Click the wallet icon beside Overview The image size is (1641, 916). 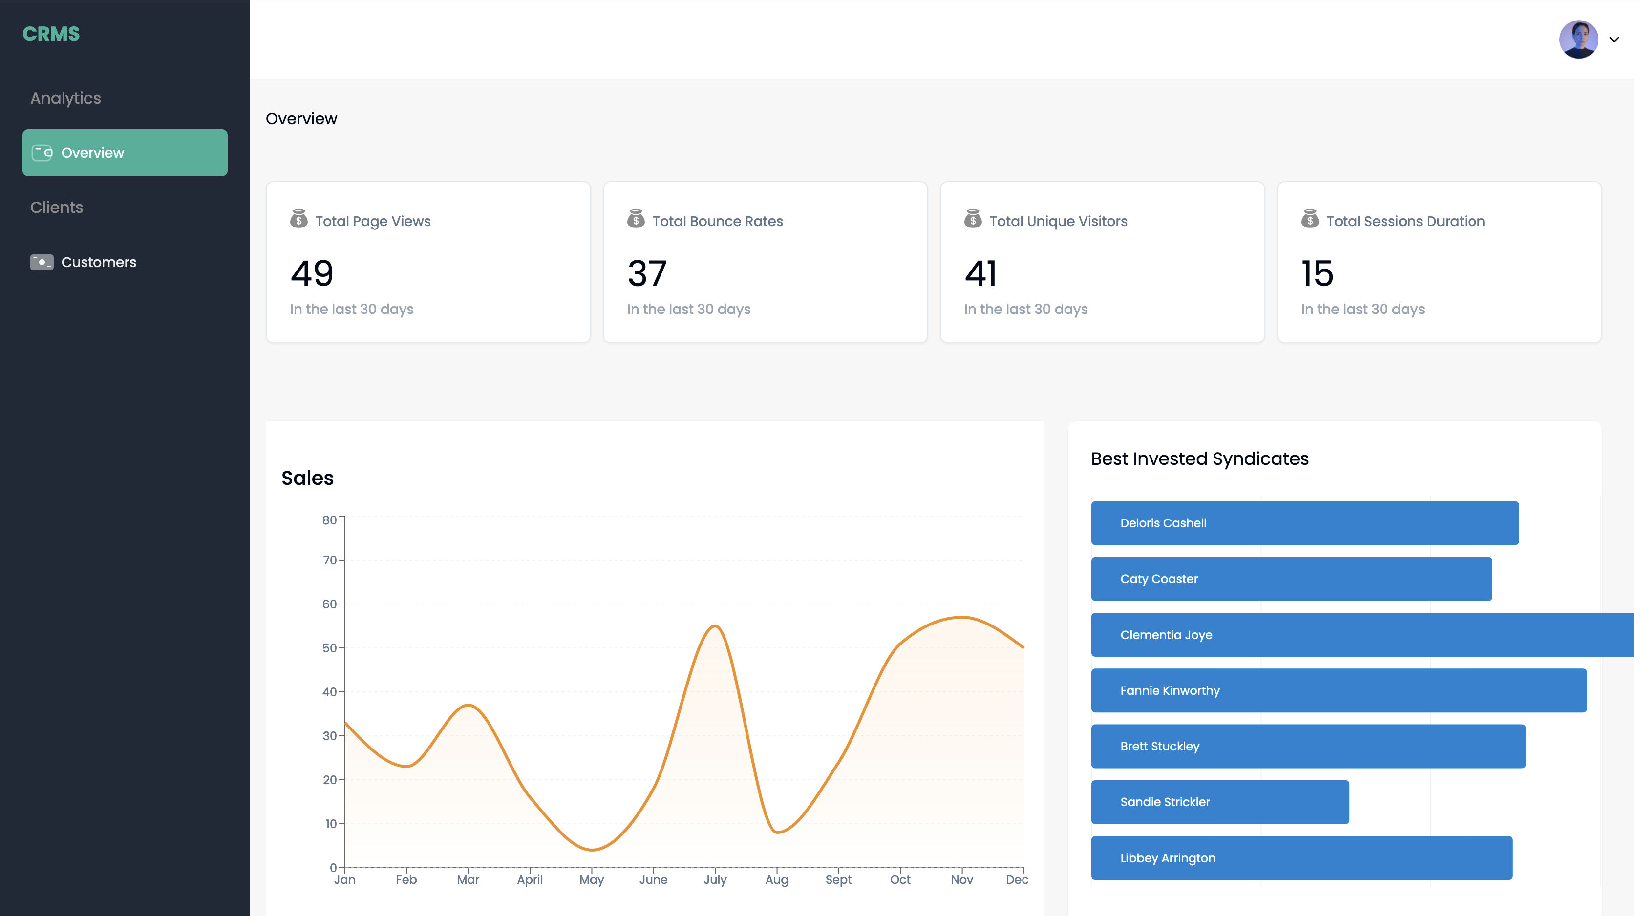tap(42, 153)
